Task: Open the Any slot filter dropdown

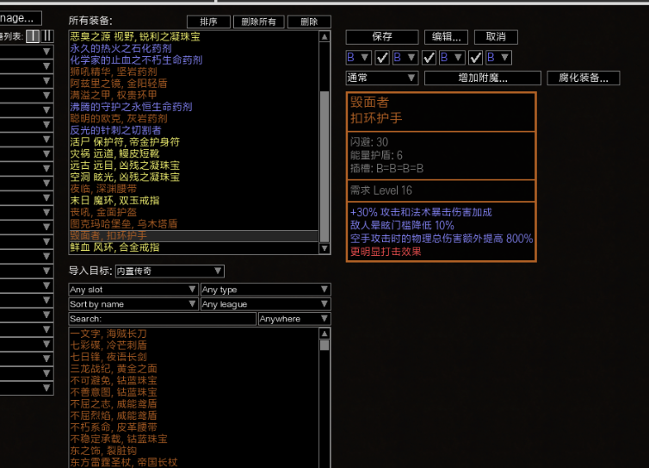Action: click(133, 290)
